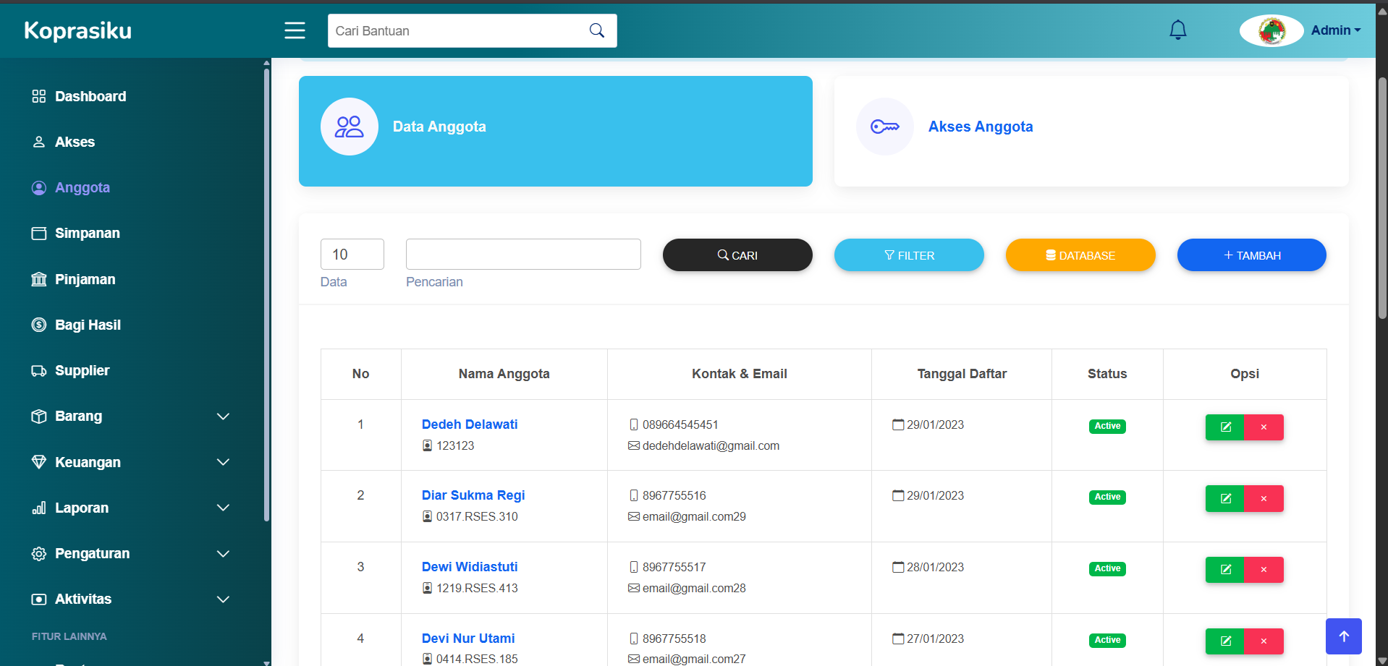This screenshot has height=666, width=1388.
Task: Click the scroll-to-top arrow button
Action: click(x=1343, y=636)
